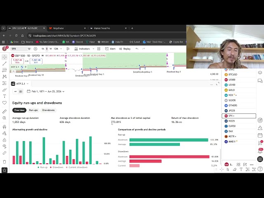Image resolution: width=264 pixels, height=198 pixels.
Task: Click the link icon in the left toolbar
Action: (x=5, y=153)
